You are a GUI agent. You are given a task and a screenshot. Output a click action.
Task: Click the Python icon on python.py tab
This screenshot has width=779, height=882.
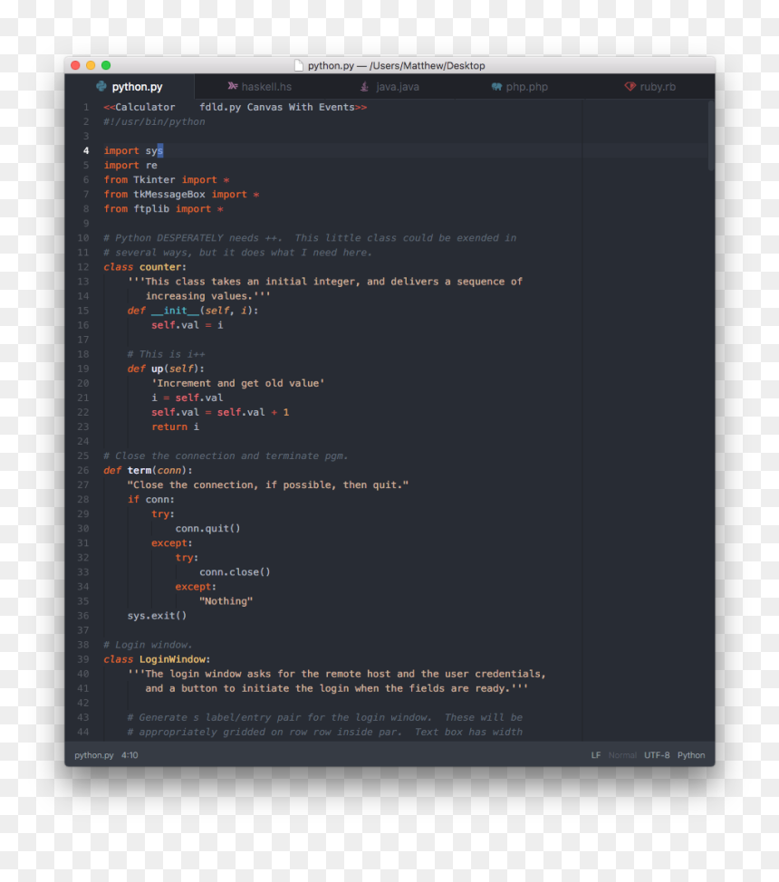tap(101, 86)
